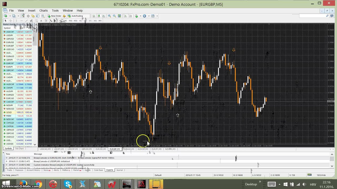Viewport: 337px width, 189px height.
Task: Toggle chart shift icon
Action: tap(130, 16)
